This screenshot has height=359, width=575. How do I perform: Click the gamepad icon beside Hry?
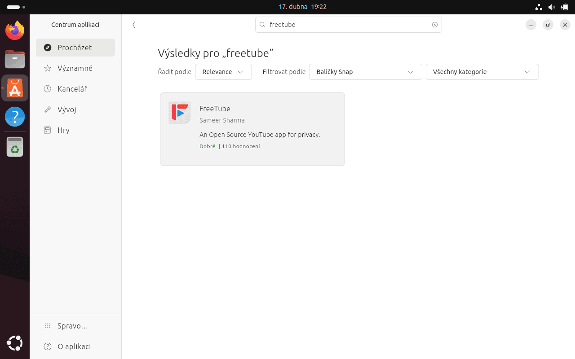(x=47, y=130)
